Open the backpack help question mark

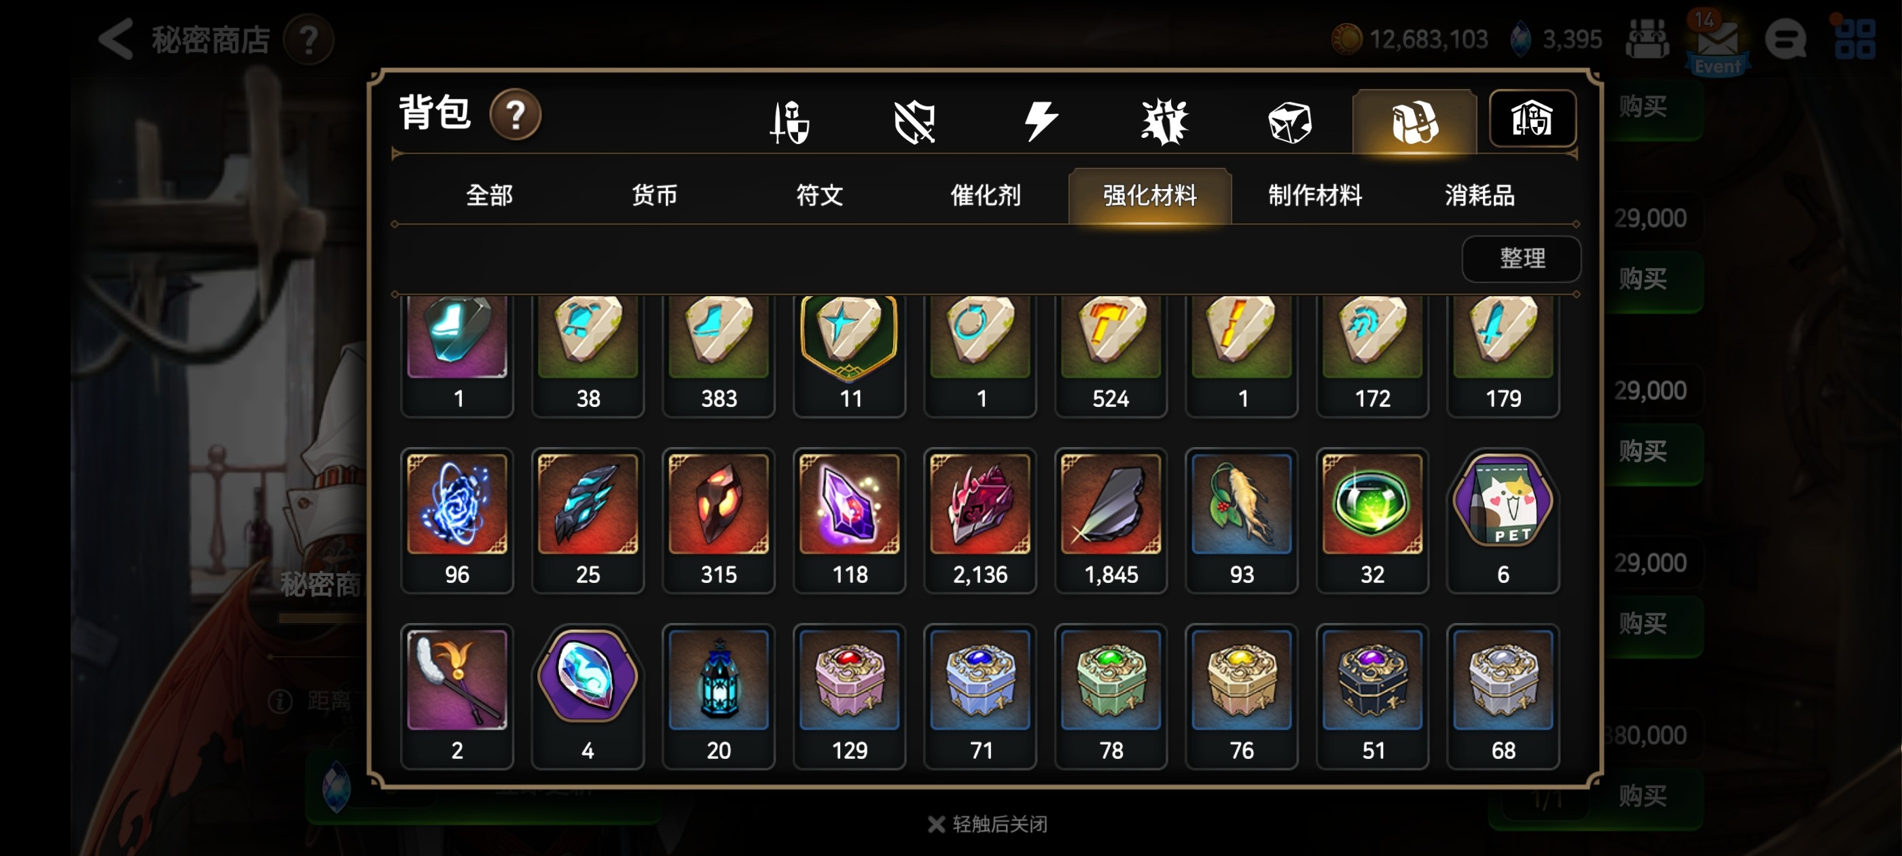pos(516,115)
